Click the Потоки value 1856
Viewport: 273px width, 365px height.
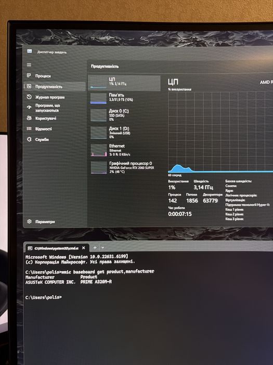coord(192,201)
